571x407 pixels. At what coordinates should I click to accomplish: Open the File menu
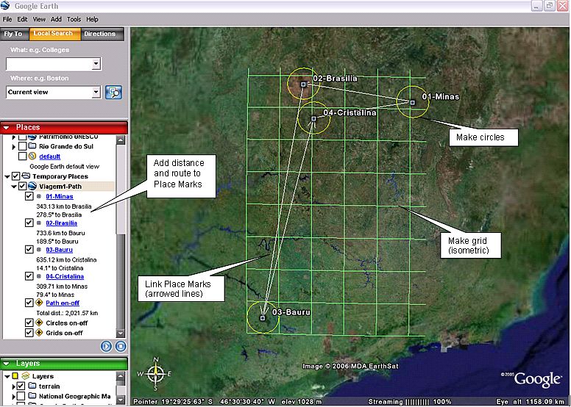[7, 19]
